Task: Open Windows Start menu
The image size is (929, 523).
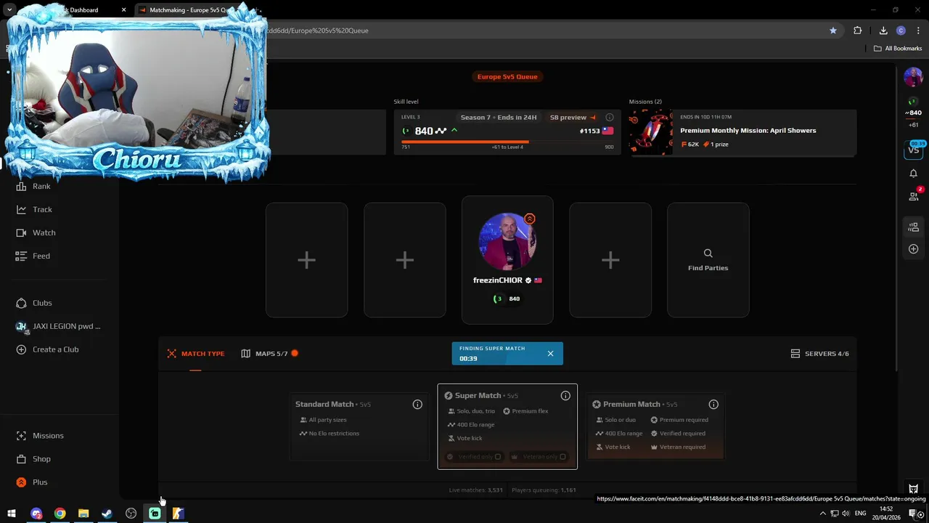Action: (12, 514)
